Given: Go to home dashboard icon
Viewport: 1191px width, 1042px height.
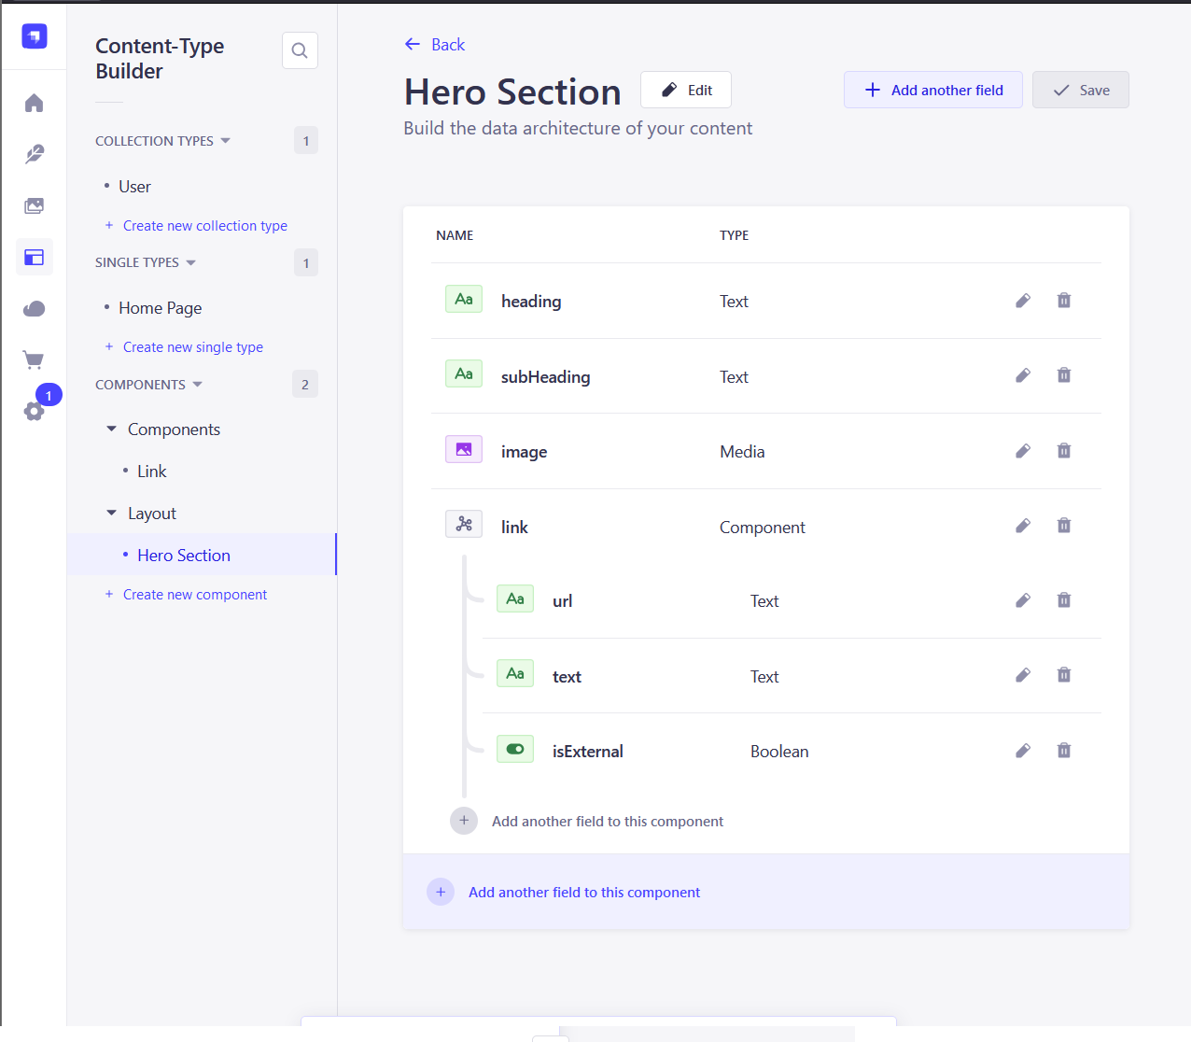Looking at the screenshot, I should (35, 103).
